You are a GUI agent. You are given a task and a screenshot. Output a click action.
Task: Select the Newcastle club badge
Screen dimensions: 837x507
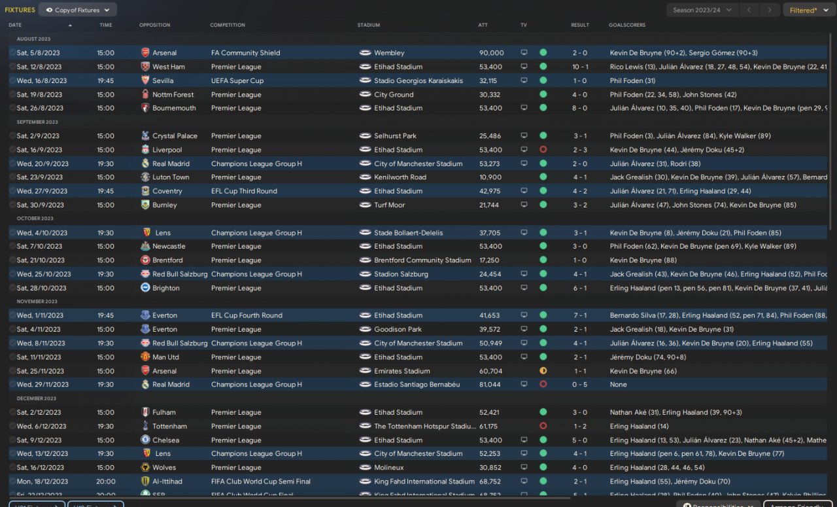point(145,247)
